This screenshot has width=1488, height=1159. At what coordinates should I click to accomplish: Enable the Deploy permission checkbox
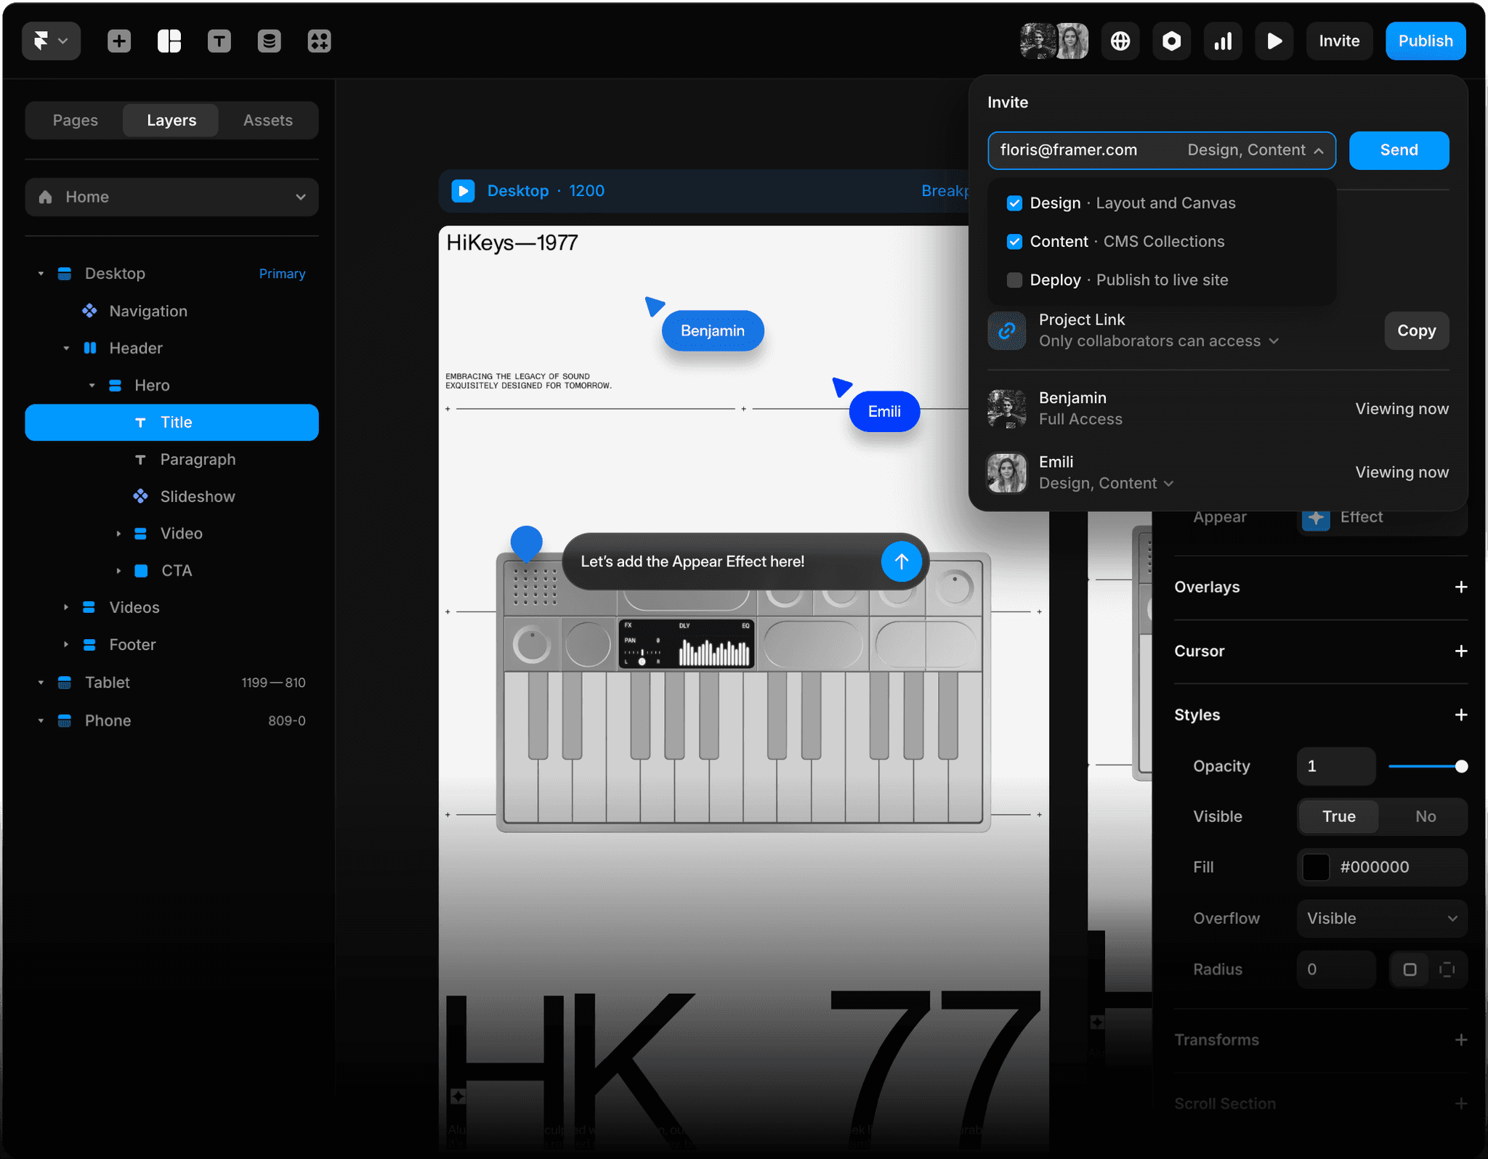click(x=1014, y=280)
